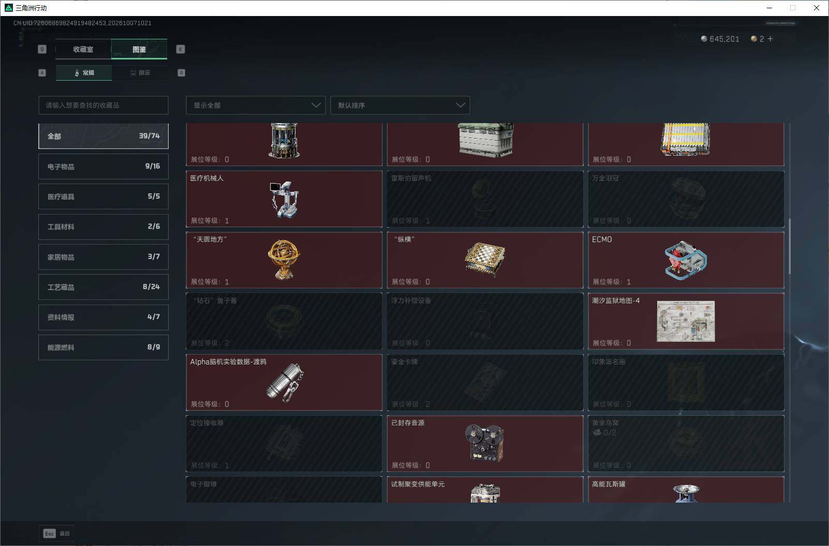
Task: Filter by 能源燃料 category
Action: (103, 347)
